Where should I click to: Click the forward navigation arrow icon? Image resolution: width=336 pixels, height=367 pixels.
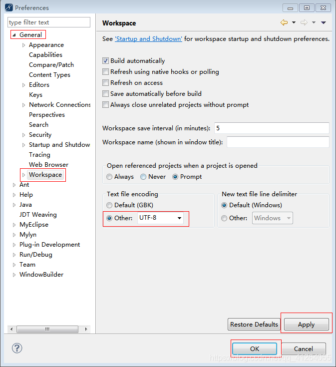[x=304, y=22]
